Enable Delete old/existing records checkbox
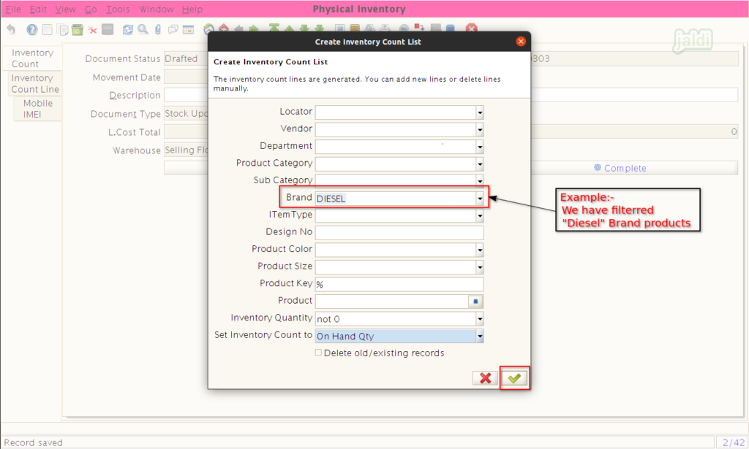This screenshot has width=749, height=449. [318, 353]
